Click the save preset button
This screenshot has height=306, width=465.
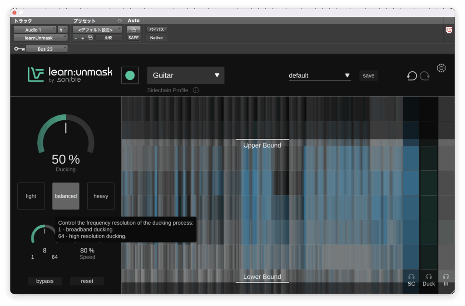click(x=369, y=76)
